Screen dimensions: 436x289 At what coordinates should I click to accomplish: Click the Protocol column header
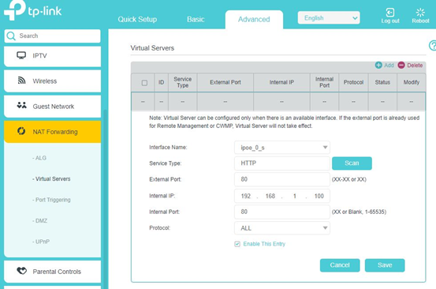point(353,82)
